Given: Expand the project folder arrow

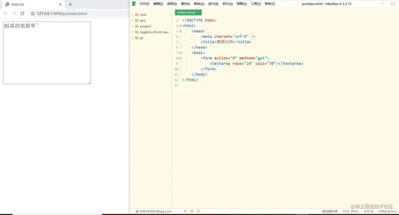Looking at the screenshot, I should (x=132, y=26).
